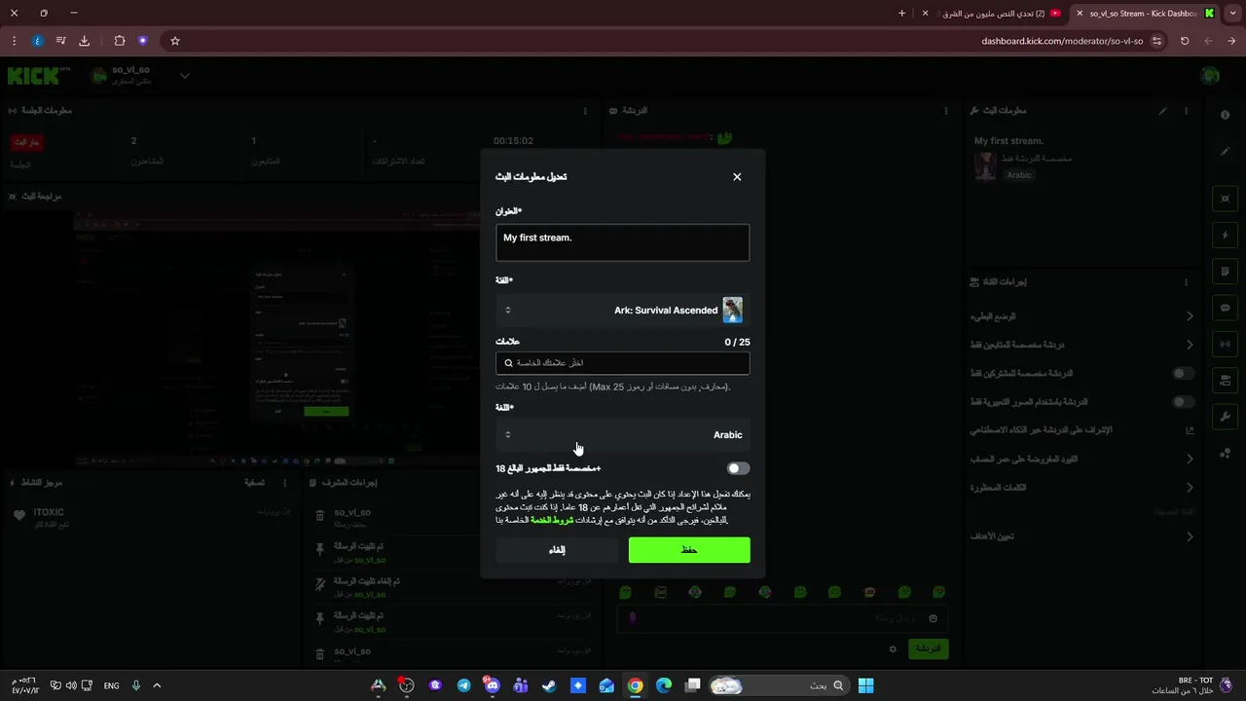Click the lightning bolt icon in sidebar

pos(1226,236)
